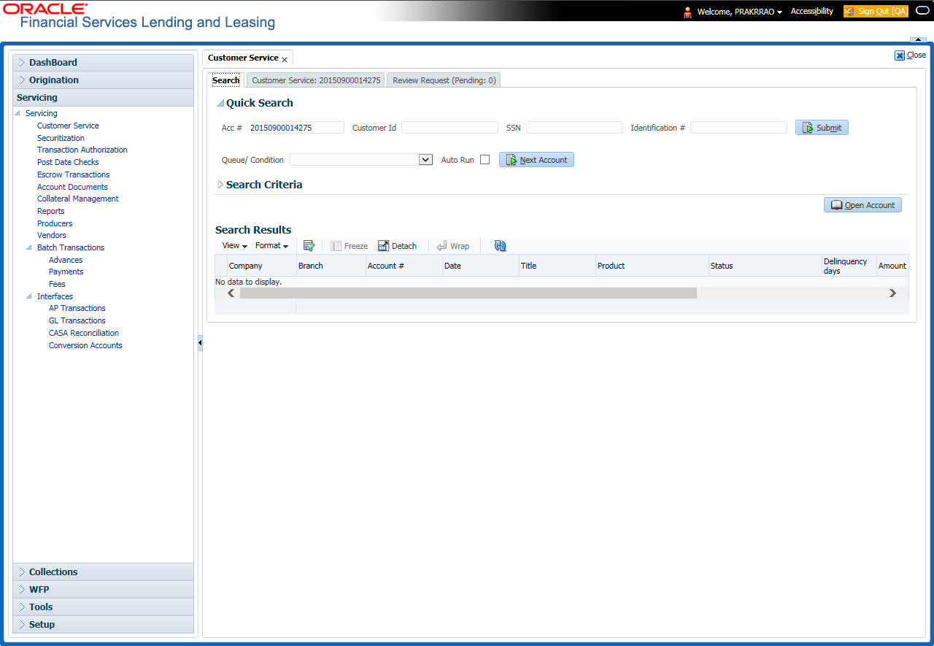Click the Servicing accordion header
Viewport: 934px width, 646px height.
(103, 98)
